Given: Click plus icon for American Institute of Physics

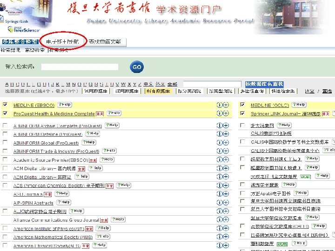Looking at the screenshot, I should [226, 228].
